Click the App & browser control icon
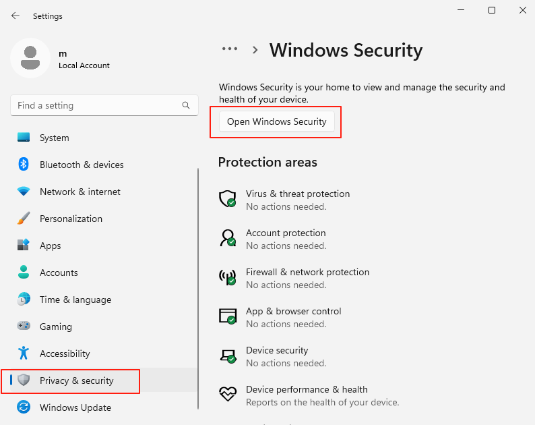 (227, 316)
